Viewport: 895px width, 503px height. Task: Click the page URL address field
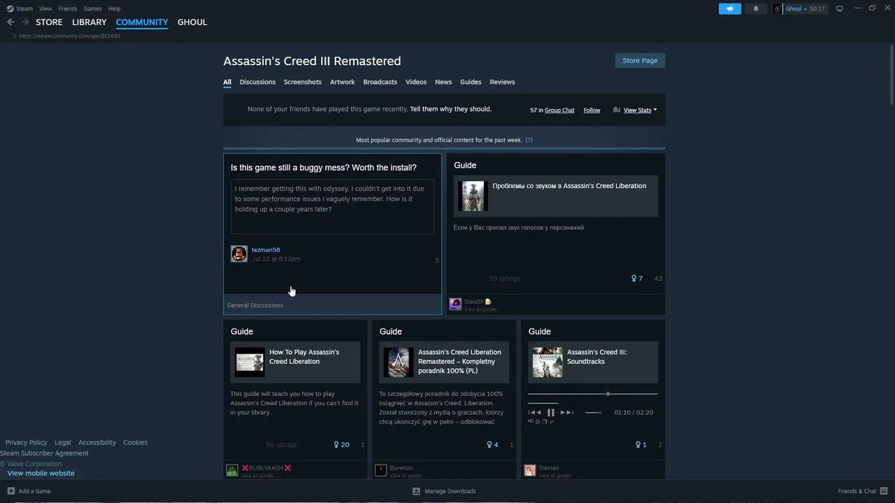[x=70, y=36]
